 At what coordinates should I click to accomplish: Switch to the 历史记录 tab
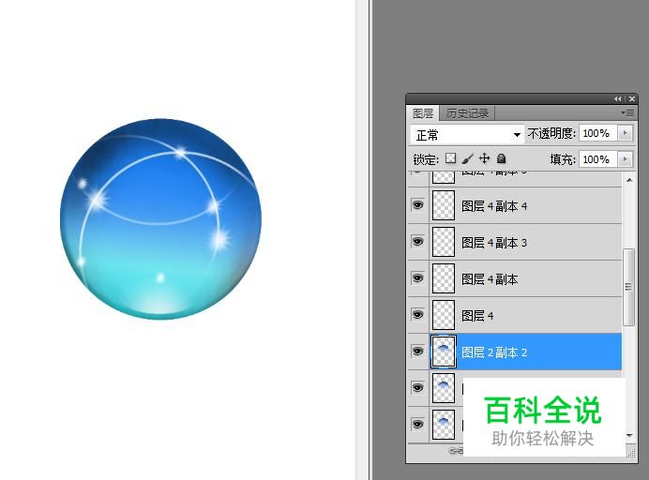coord(467,112)
